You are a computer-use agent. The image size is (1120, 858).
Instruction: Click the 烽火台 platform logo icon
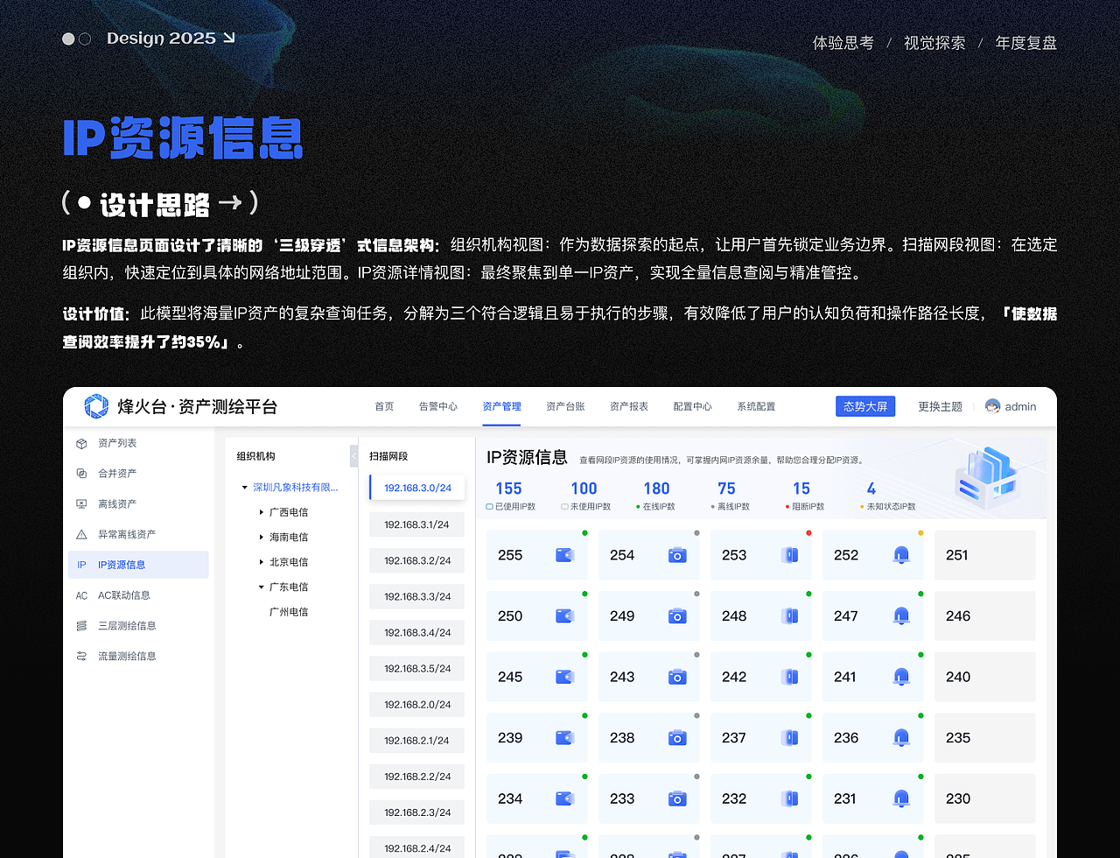tap(95, 405)
